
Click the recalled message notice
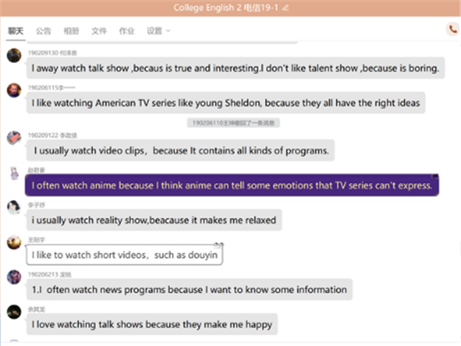click(x=234, y=123)
